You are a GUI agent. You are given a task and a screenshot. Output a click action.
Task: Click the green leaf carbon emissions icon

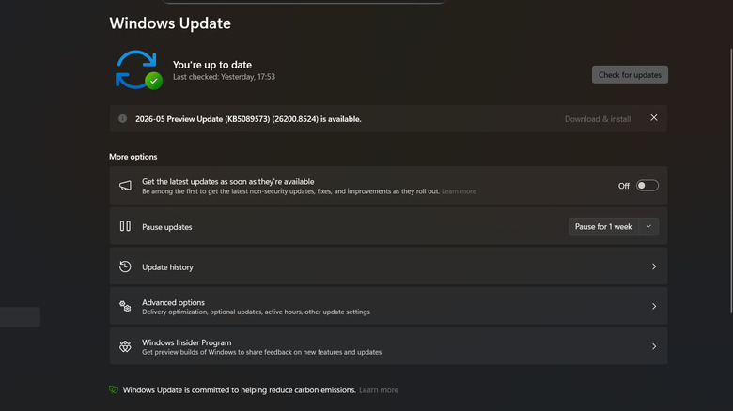pos(114,389)
